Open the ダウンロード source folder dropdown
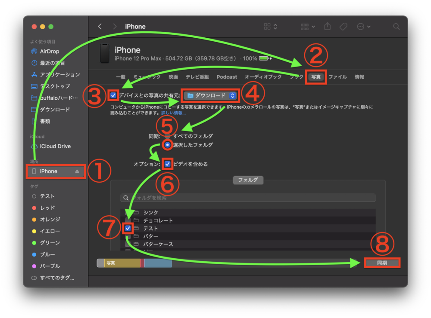The width and height of the screenshot is (431, 318). [210, 95]
